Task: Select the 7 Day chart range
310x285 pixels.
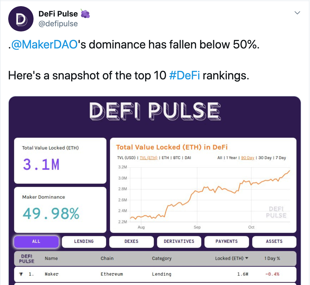Action: tap(281, 158)
